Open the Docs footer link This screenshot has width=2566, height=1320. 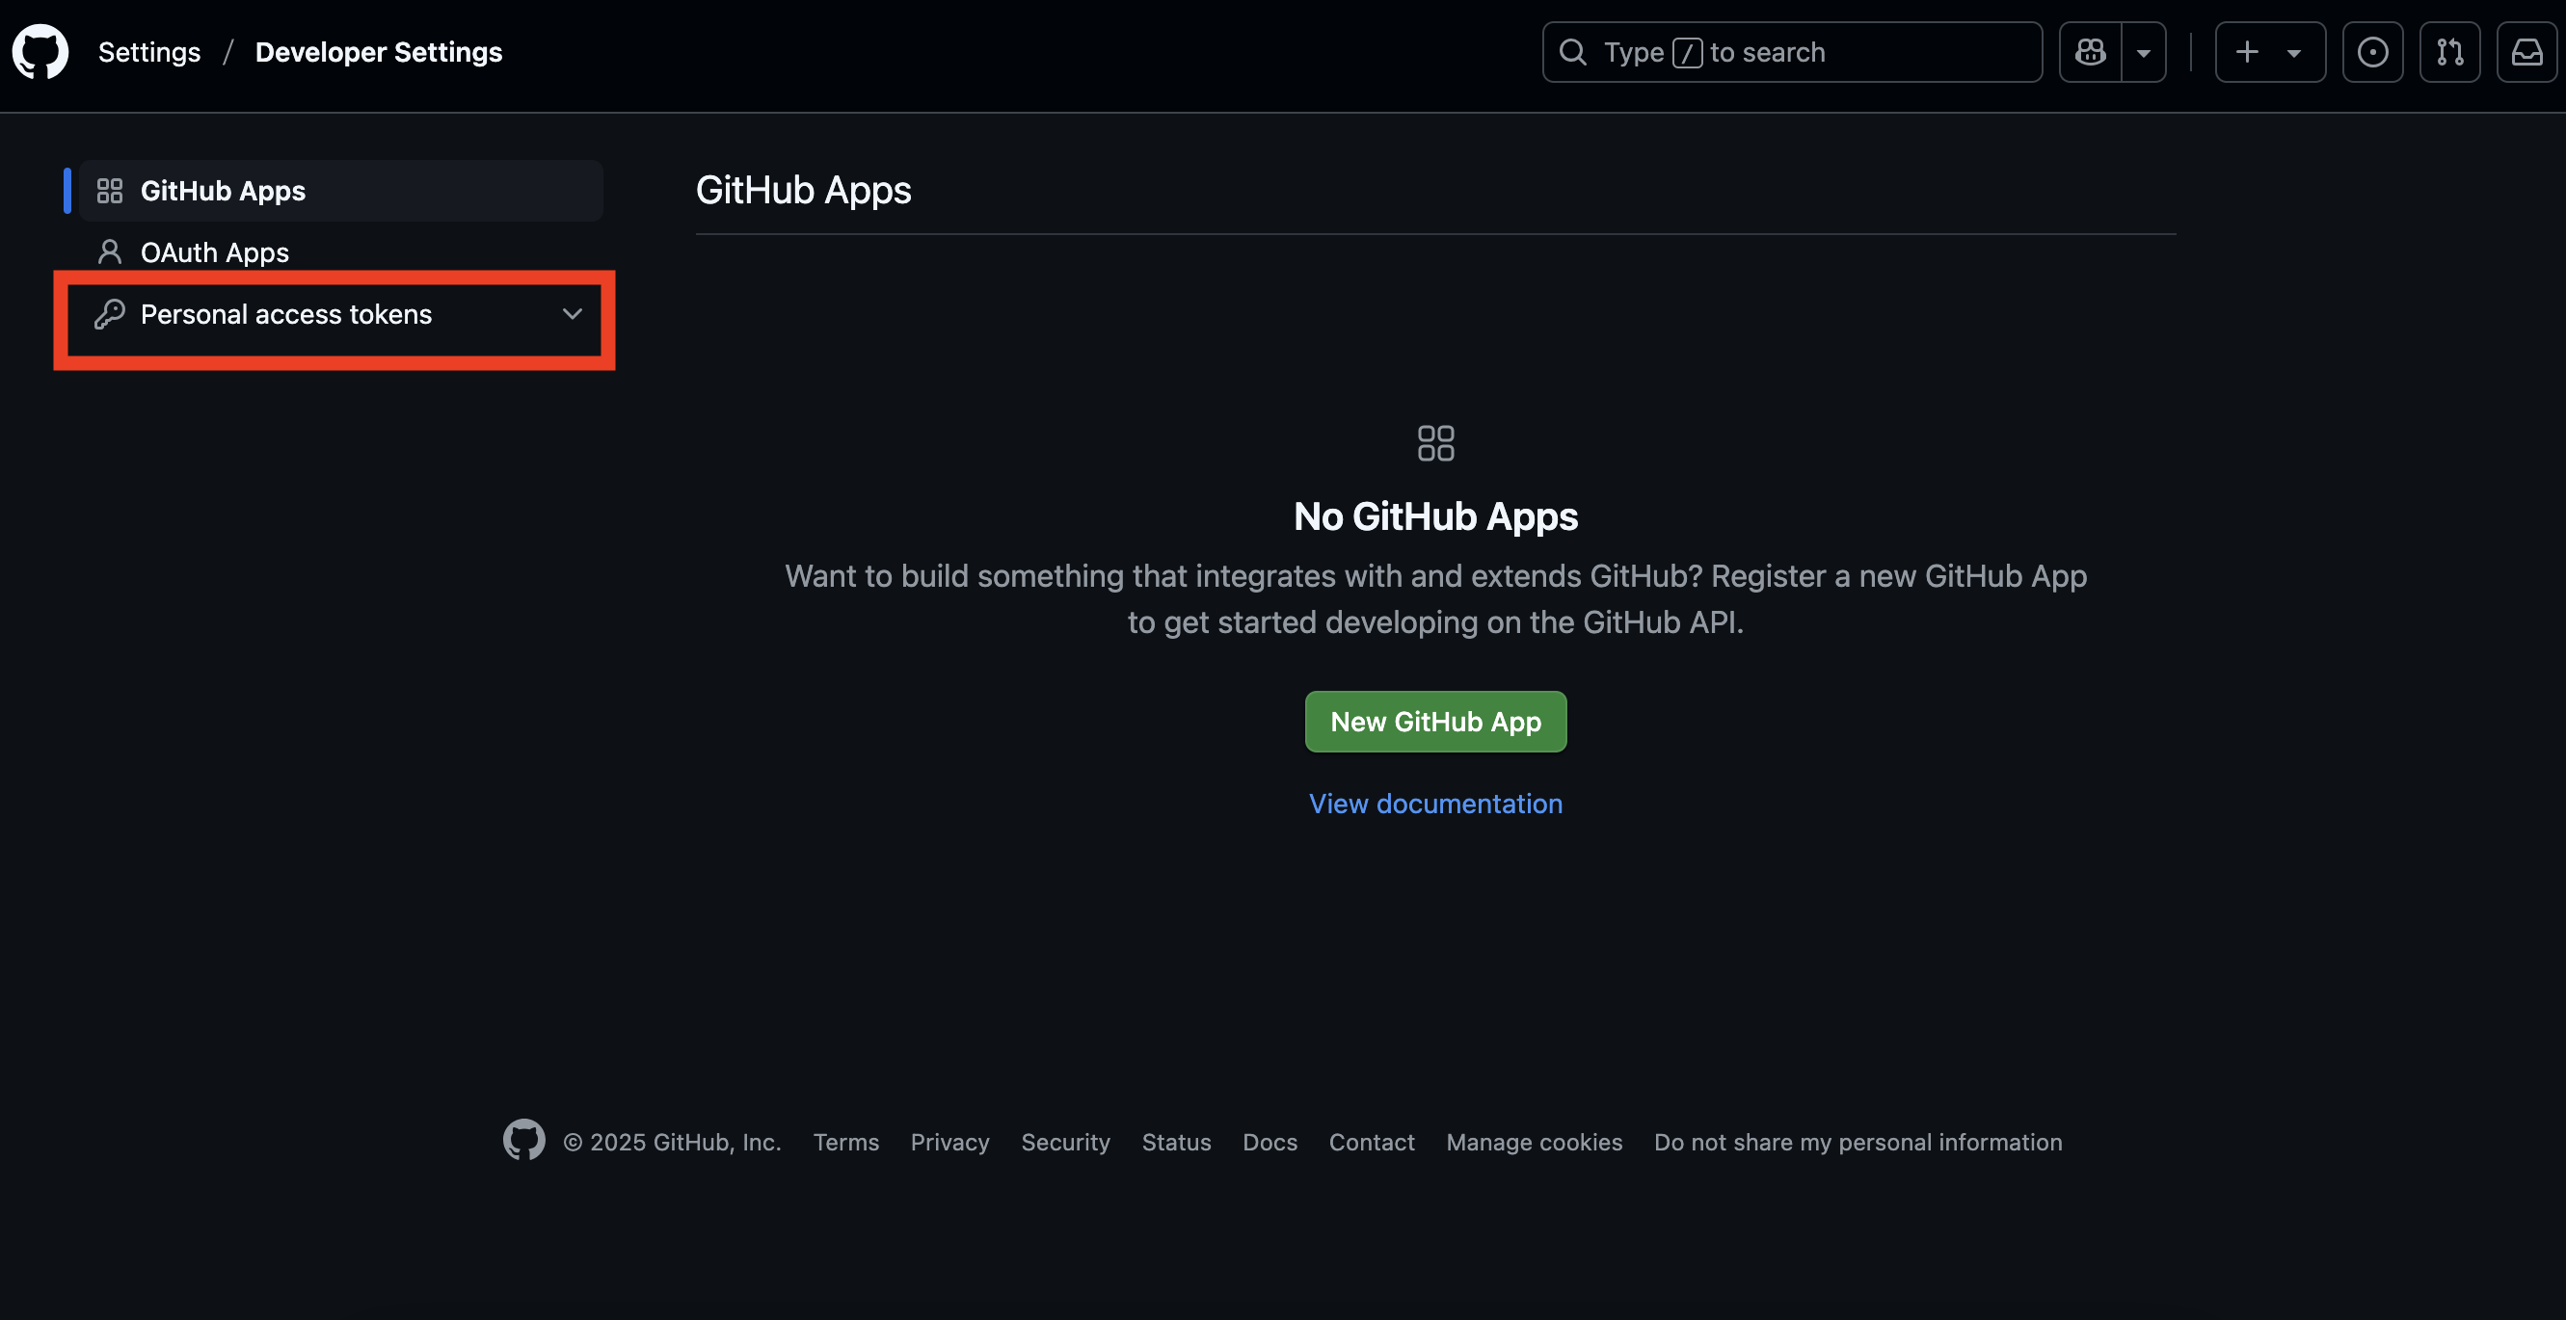[x=1270, y=1142]
